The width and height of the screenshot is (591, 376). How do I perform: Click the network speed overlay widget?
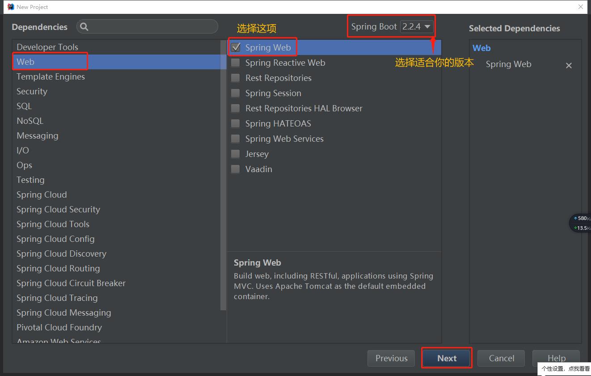point(581,223)
